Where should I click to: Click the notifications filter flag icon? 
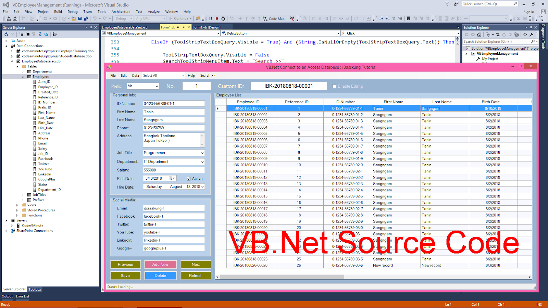point(447,4)
